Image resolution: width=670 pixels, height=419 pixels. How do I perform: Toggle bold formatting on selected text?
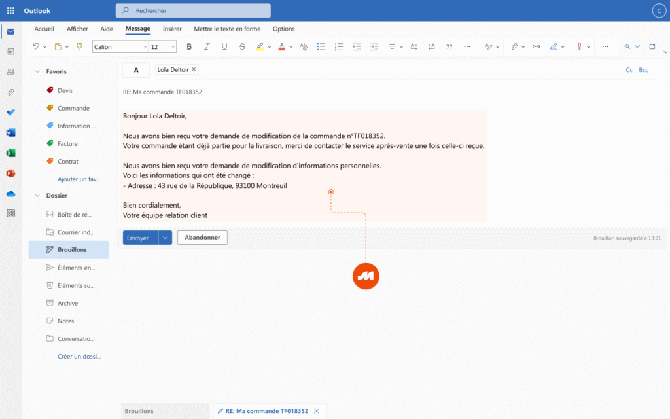(x=189, y=46)
